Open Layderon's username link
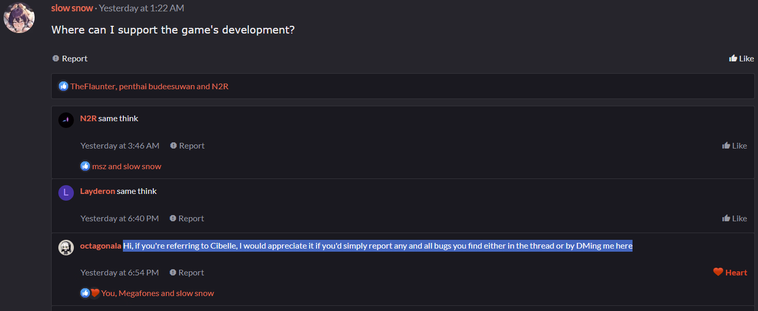This screenshot has height=311, width=758. click(x=98, y=191)
